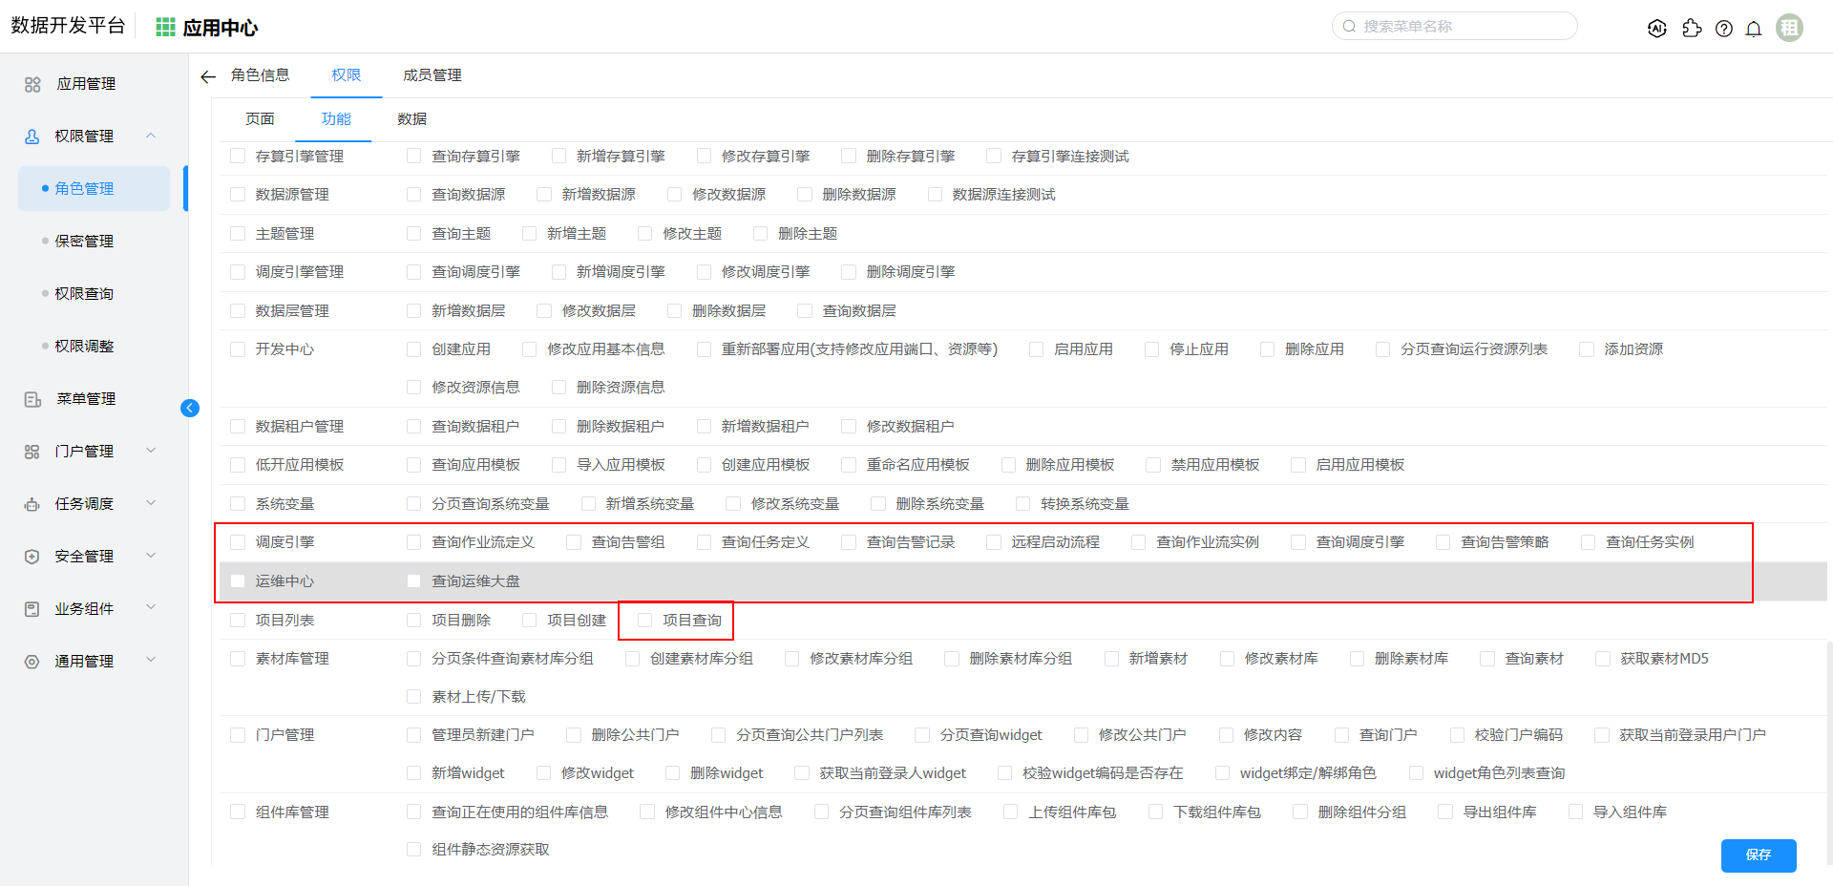Screen dimensions: 1833x886
Task: Switch to the 成员管理 tab
Action: pos(432,75)
